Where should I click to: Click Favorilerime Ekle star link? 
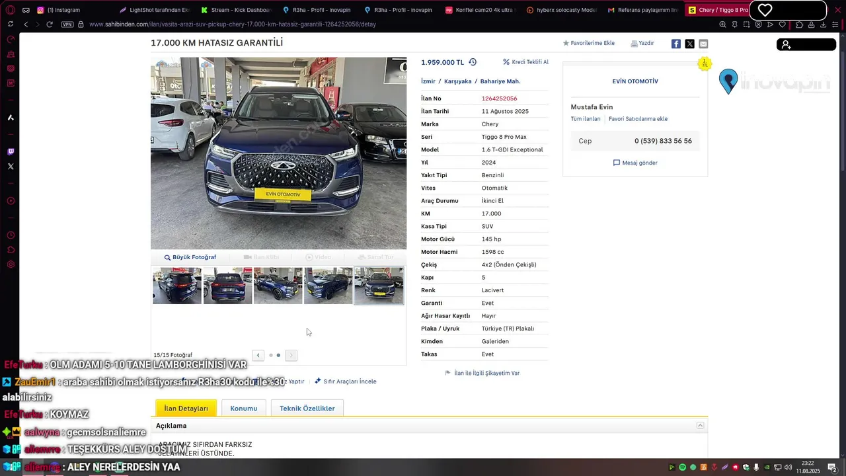tap(589, 43)
